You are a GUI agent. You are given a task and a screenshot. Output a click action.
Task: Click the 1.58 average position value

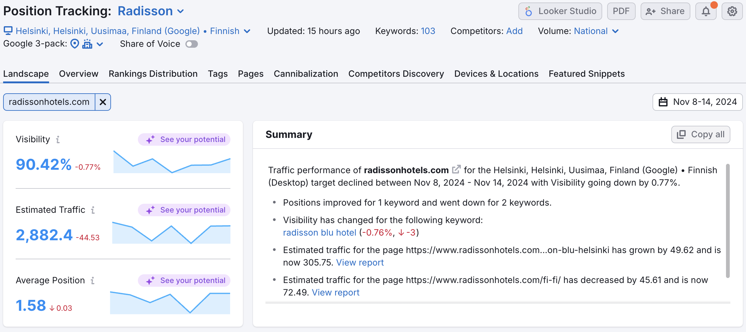click(31, 305)
